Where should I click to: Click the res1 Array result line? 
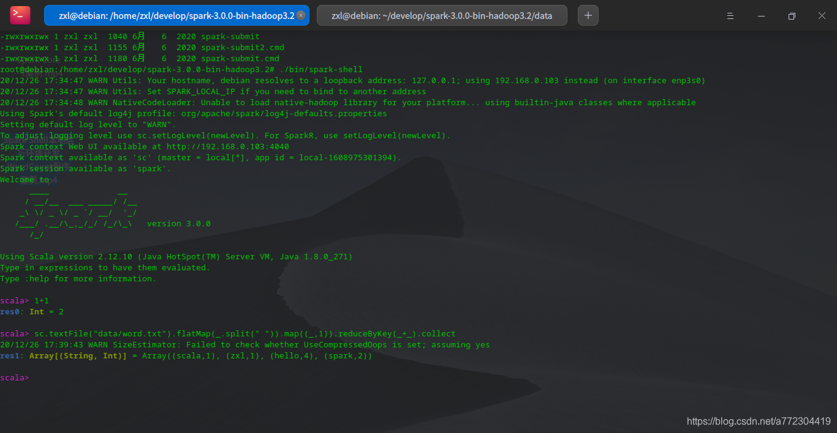pyautogui.click(x=186, y=356)
